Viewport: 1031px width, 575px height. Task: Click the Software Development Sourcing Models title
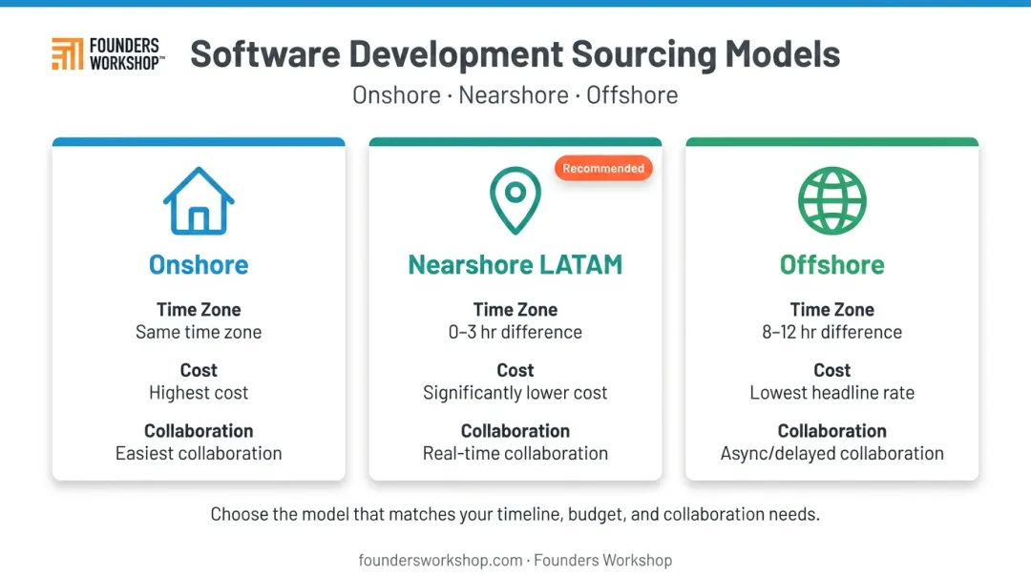pyautogui.click(x=515, y=54)
